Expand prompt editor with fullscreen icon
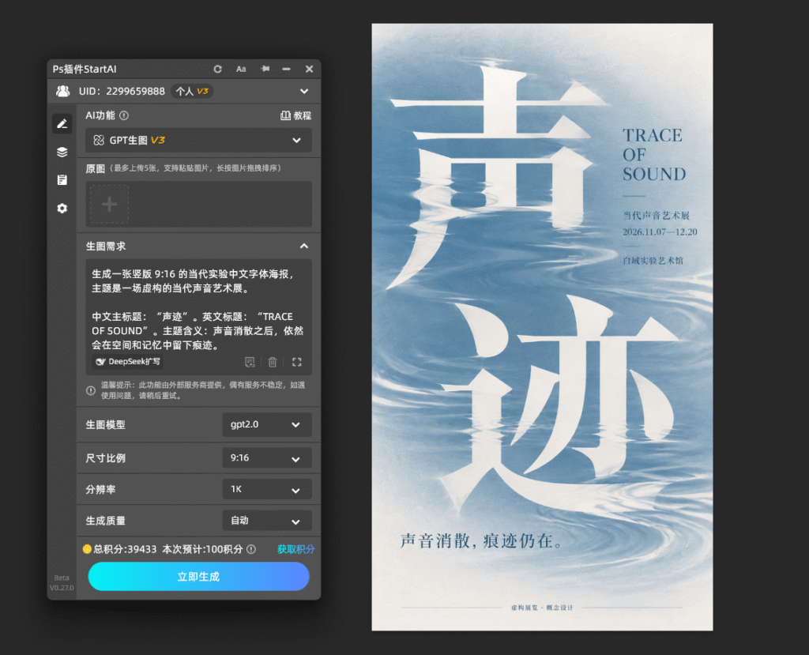Screen dimensions: 809x655 click(x=297, y=362)
